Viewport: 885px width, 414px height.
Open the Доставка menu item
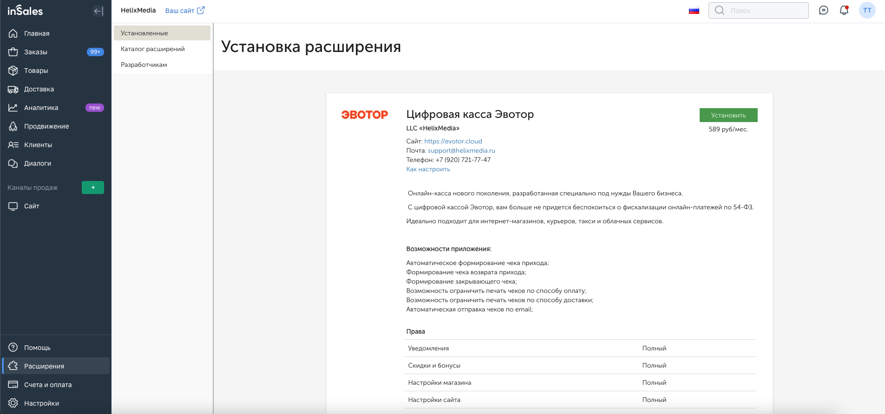[x=56, y=89]
